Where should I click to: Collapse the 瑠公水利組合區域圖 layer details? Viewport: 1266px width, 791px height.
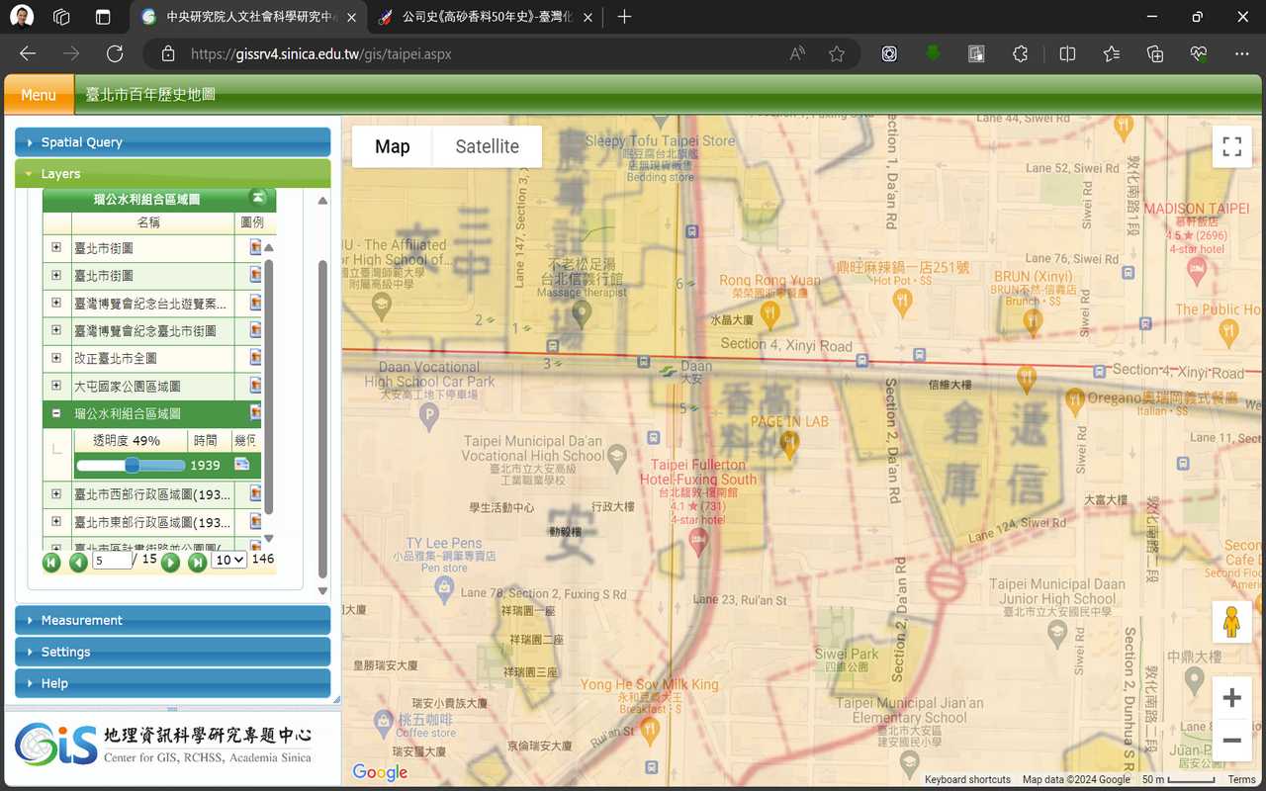(x=56, y=413)
